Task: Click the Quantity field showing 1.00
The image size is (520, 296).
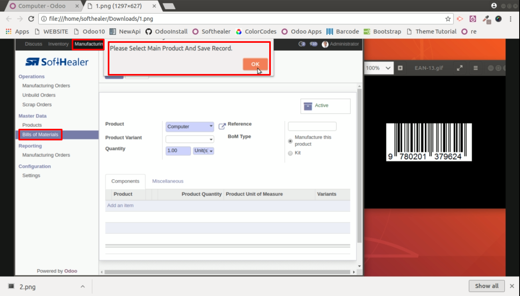Action: (x=178, y=151)
